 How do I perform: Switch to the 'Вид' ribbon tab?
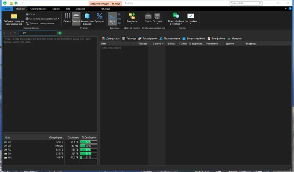point(68,9)
